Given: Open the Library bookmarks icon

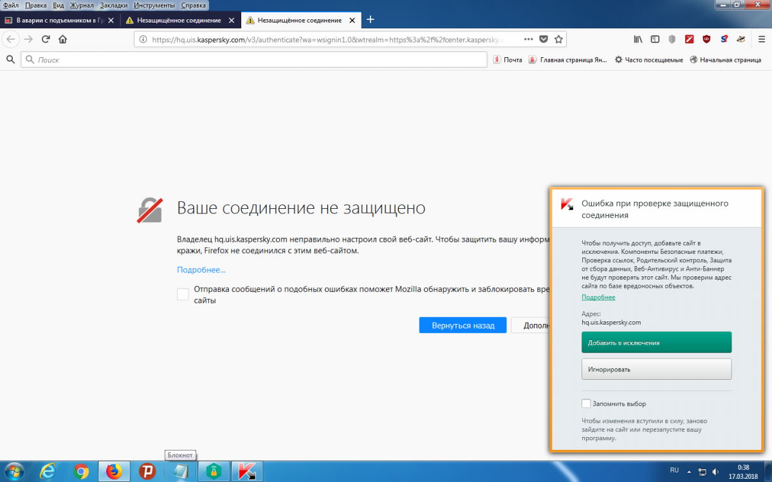Looking at the screenshot, I should coord(638,39).
